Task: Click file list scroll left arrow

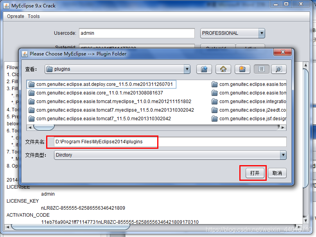Action: (x=30, y=127)
